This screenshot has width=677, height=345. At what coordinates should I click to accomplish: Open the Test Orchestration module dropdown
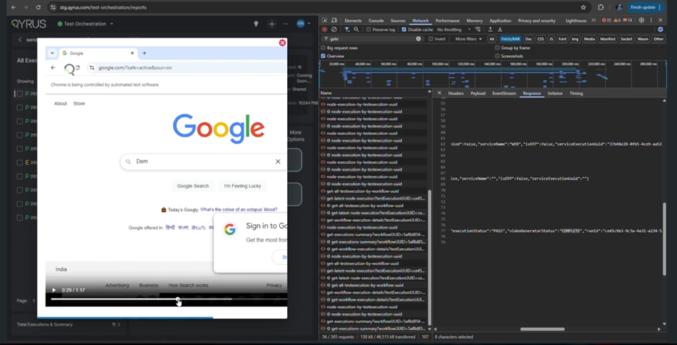click(88, 24)
